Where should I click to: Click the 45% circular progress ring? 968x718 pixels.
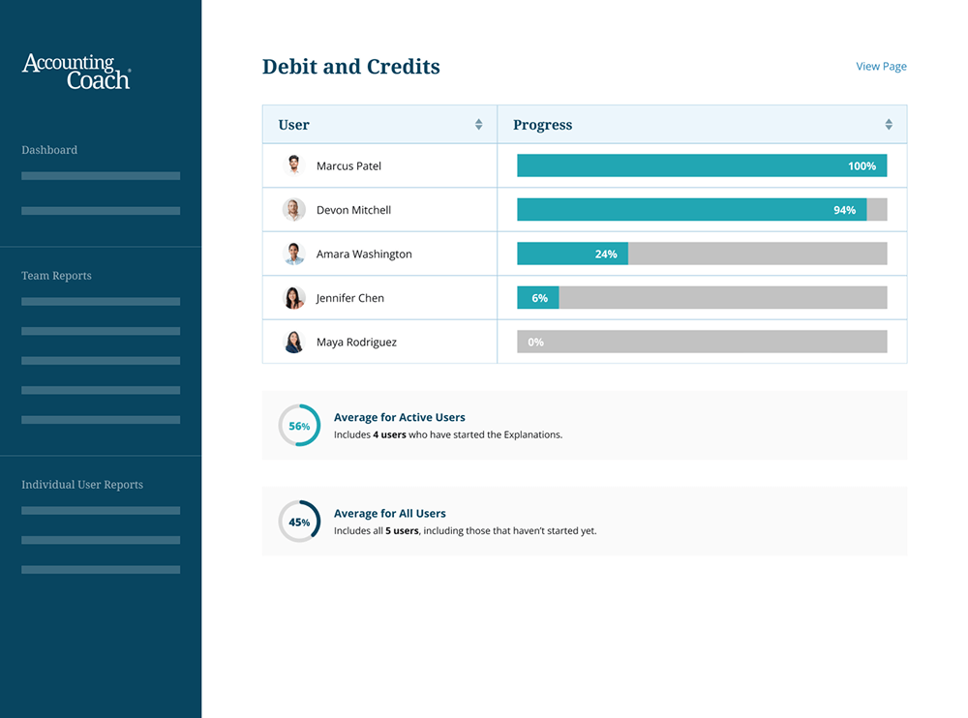(x=299, y=521)
